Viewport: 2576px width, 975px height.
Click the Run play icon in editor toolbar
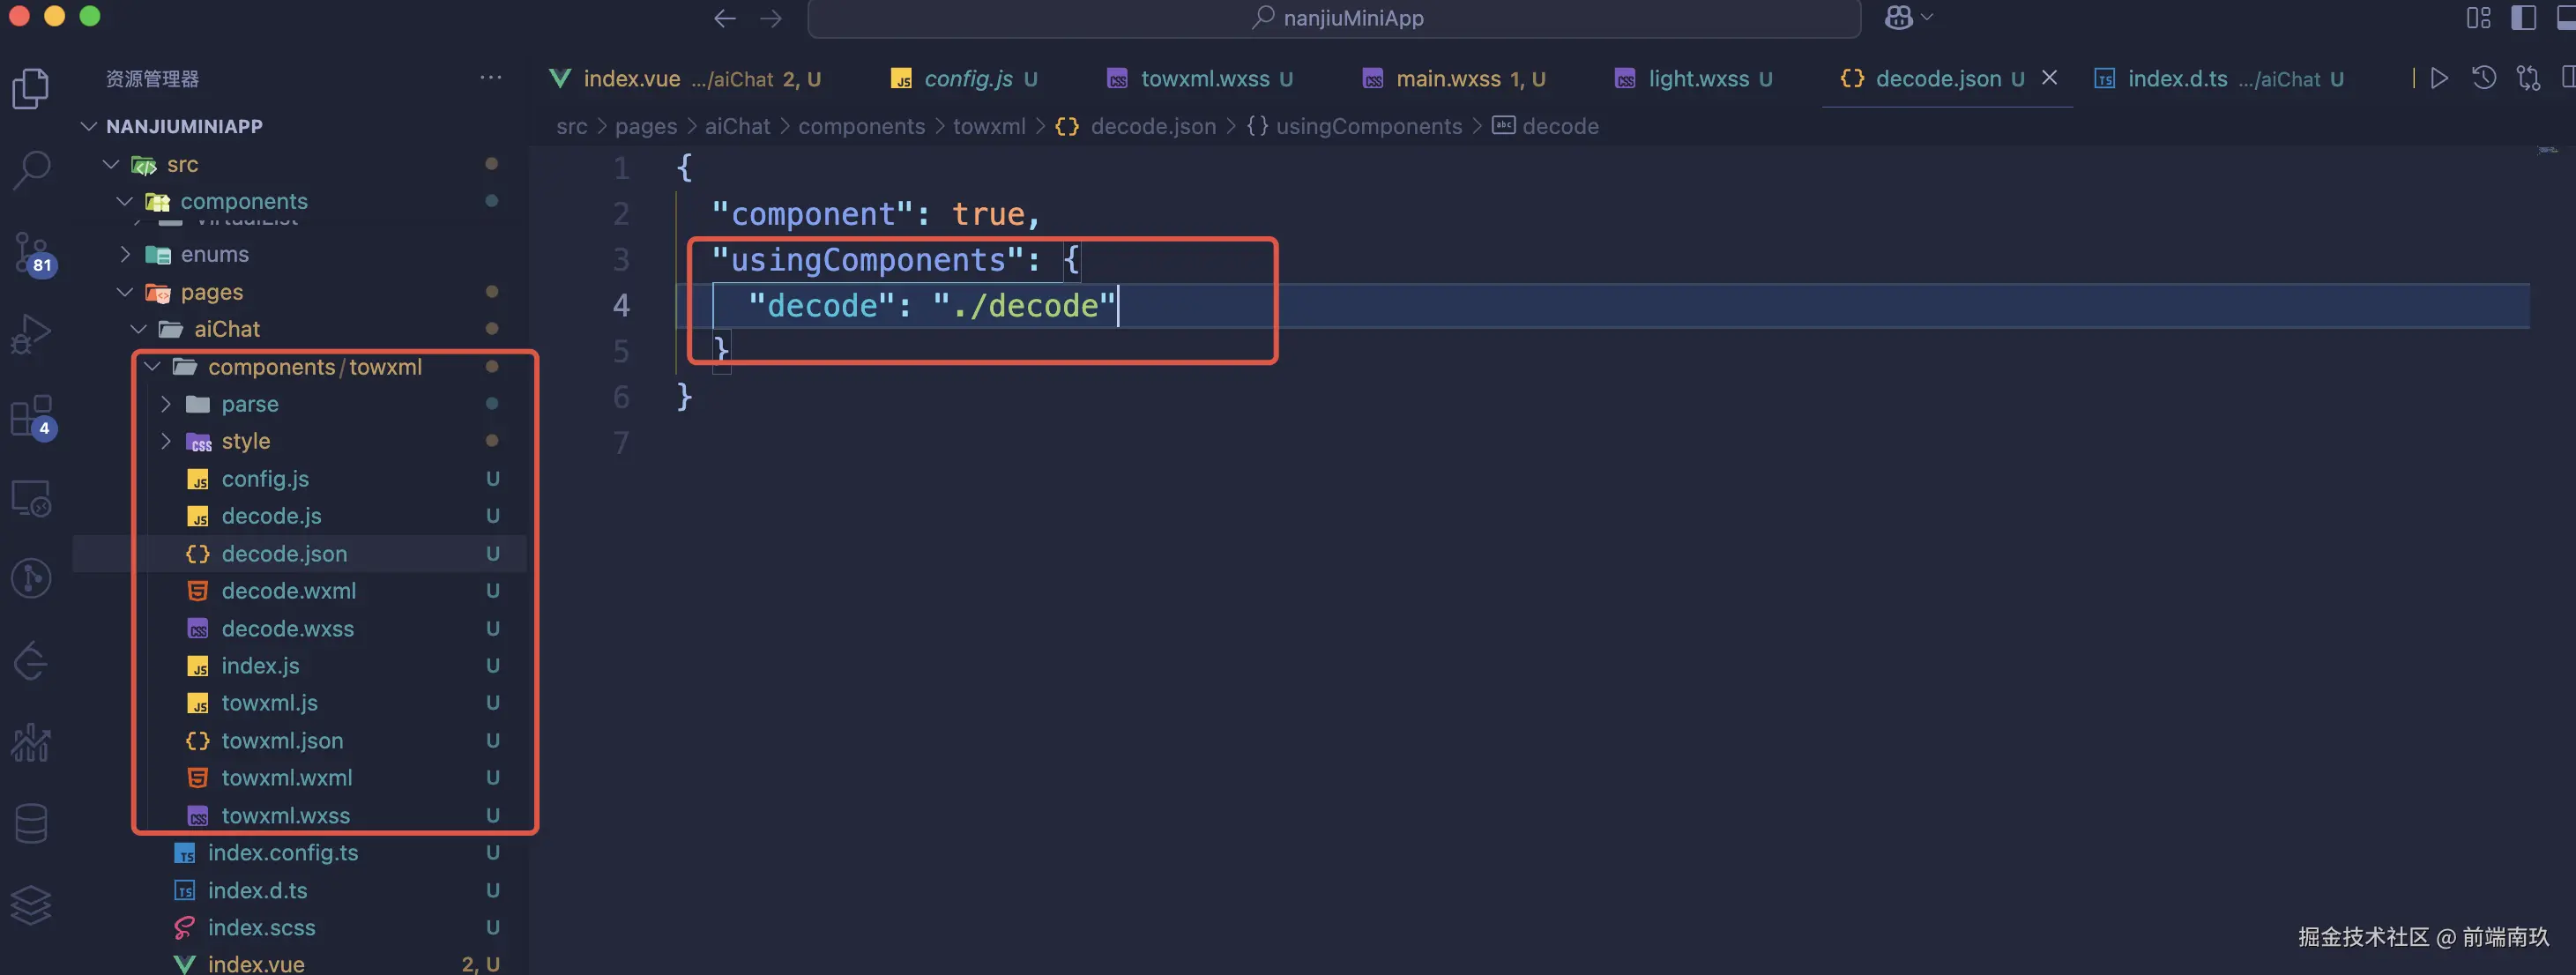[x=2439, y=78]
